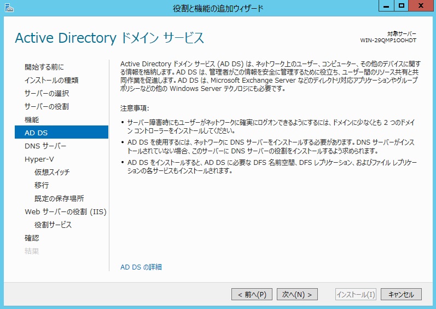Open インストールの種類 step

pos(51,80)
